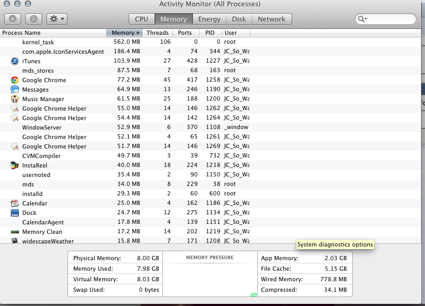Image resolution: width=425 pixels, height=306 pixels.
Task: Open the Network tab
Action: (272, 19)
